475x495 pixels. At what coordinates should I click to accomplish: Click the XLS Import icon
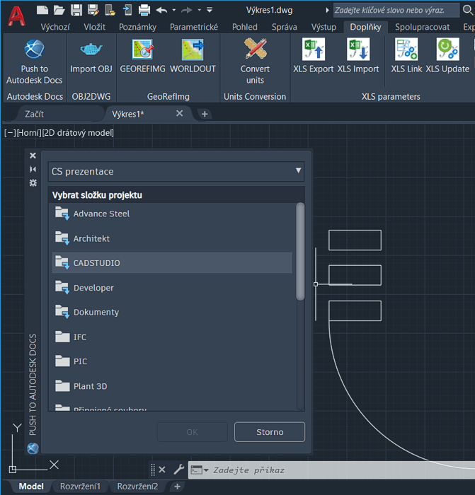[x=358, y=49]
